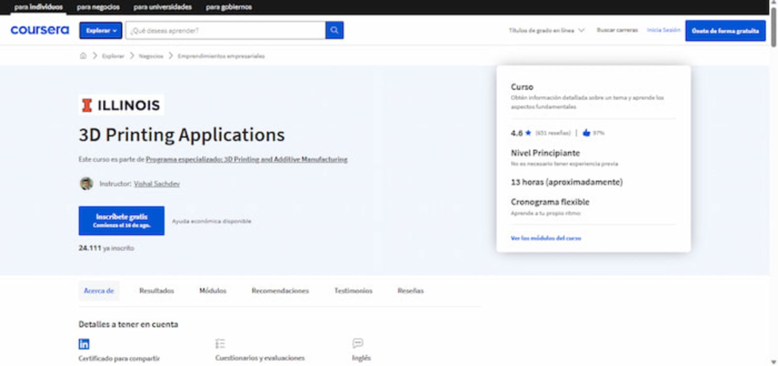Switch to the Módulos tab

pyautogui.click(x=213, y=291)
